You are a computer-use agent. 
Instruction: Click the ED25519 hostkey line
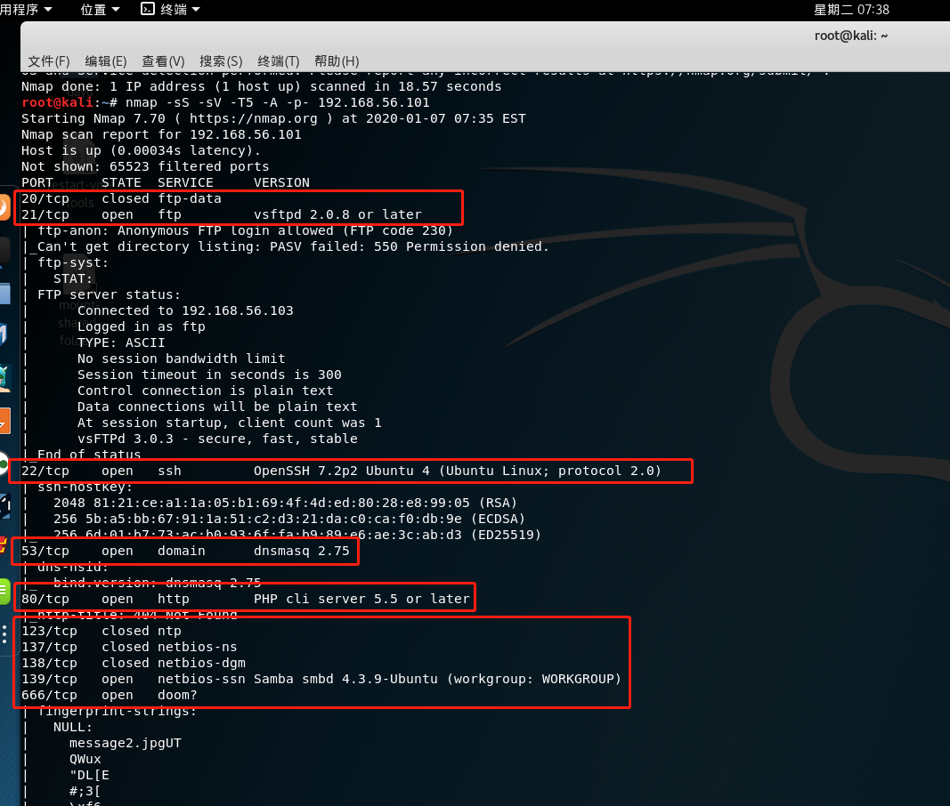297,535
